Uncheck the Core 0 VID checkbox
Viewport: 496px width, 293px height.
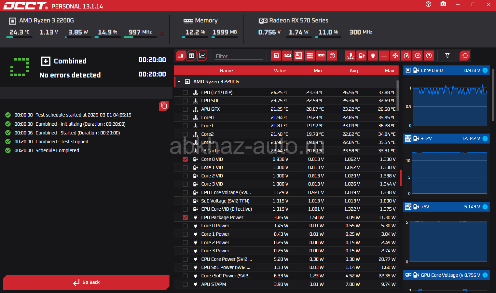coord(185,159)
